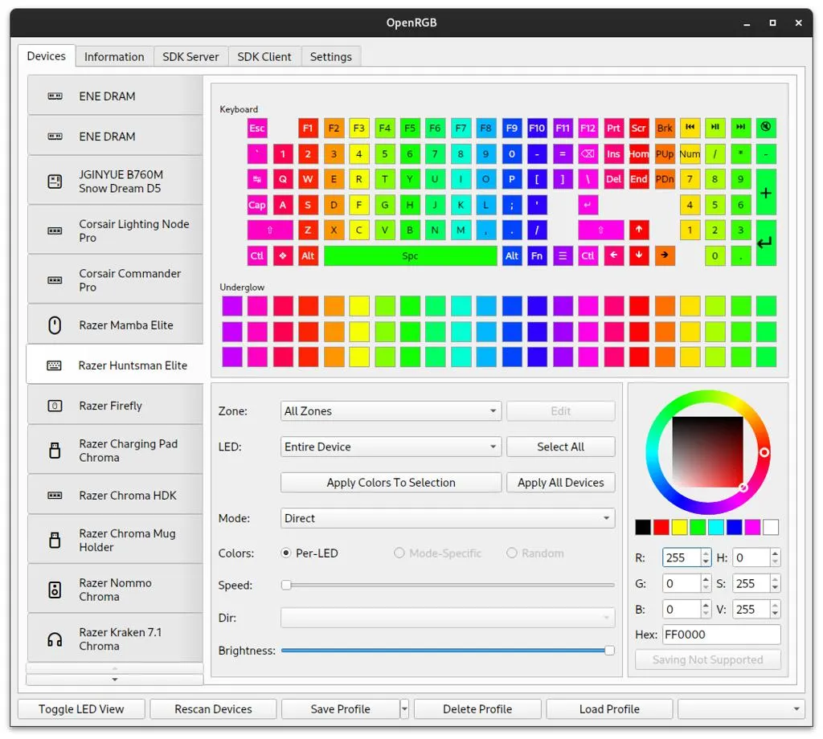
Task: Open the Zone dropdown showing All Zones
Action: (391, 411)
